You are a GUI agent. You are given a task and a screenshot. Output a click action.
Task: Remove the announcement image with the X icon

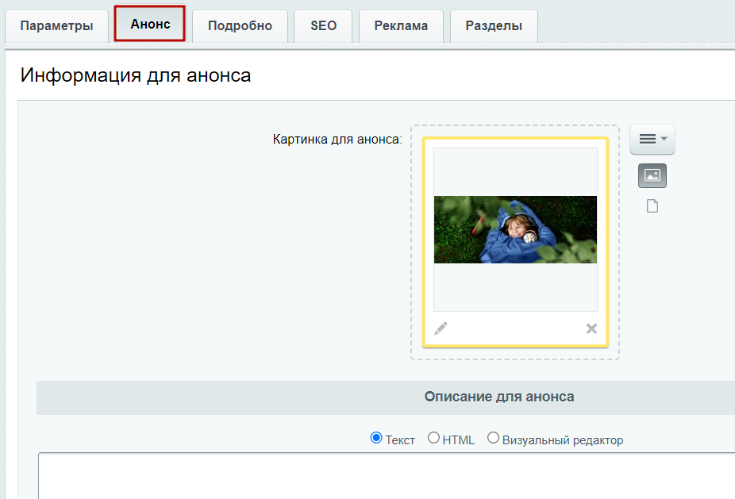591,328
